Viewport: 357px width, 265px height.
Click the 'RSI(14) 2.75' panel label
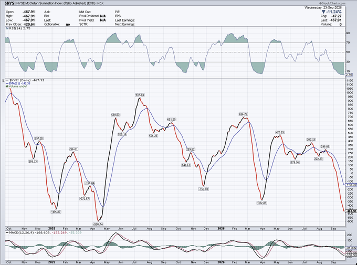tap(19, 28)
